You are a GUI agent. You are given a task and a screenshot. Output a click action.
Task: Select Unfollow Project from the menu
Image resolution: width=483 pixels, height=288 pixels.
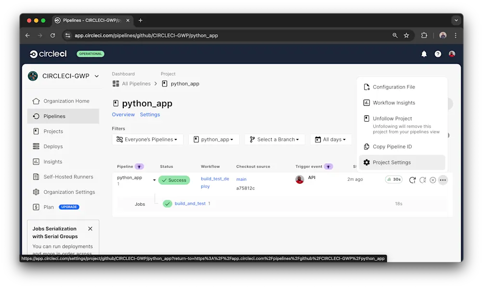click(402, 125)
